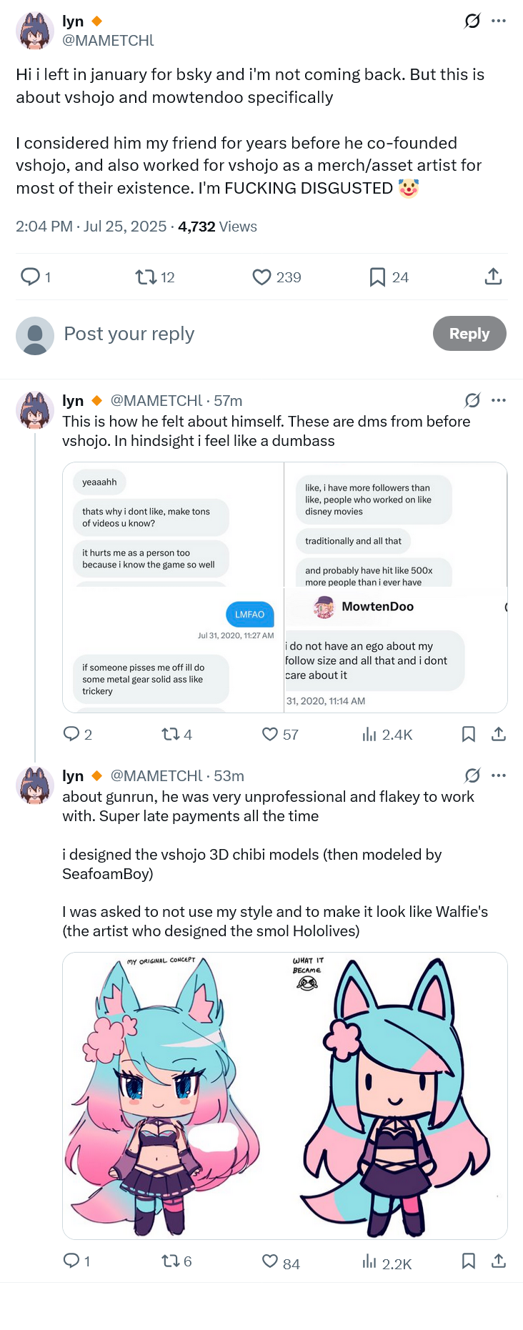The image size is (523, 1330).
Task: Share the 53m gunrun reply
Action: click(x=499, y=1261)
